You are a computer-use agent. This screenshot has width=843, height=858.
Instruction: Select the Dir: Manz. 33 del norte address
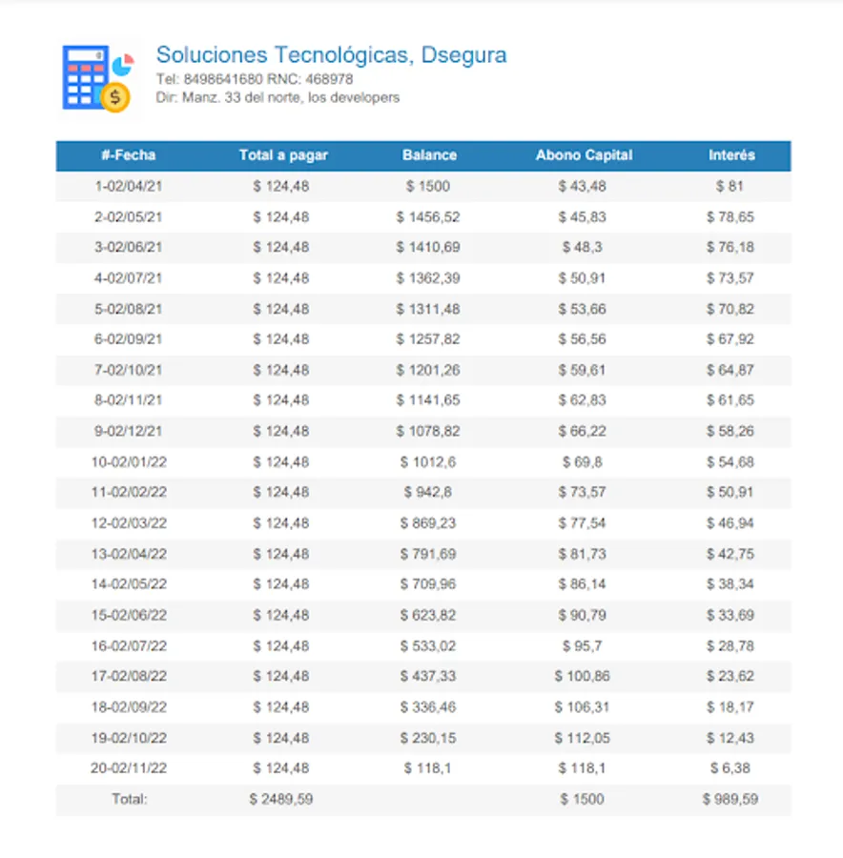tap(278, 97)
